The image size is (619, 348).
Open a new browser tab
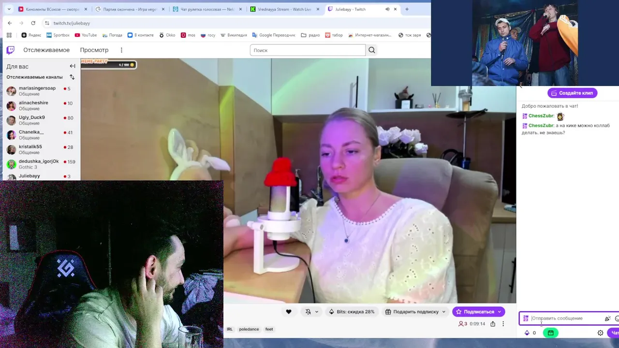coord(407,9)
